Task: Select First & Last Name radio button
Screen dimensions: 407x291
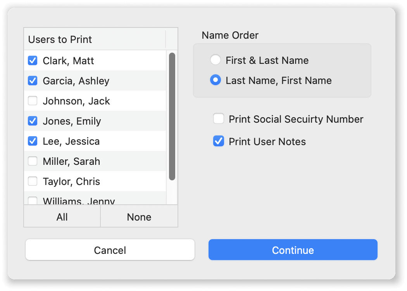Action: tap(216, 60)
